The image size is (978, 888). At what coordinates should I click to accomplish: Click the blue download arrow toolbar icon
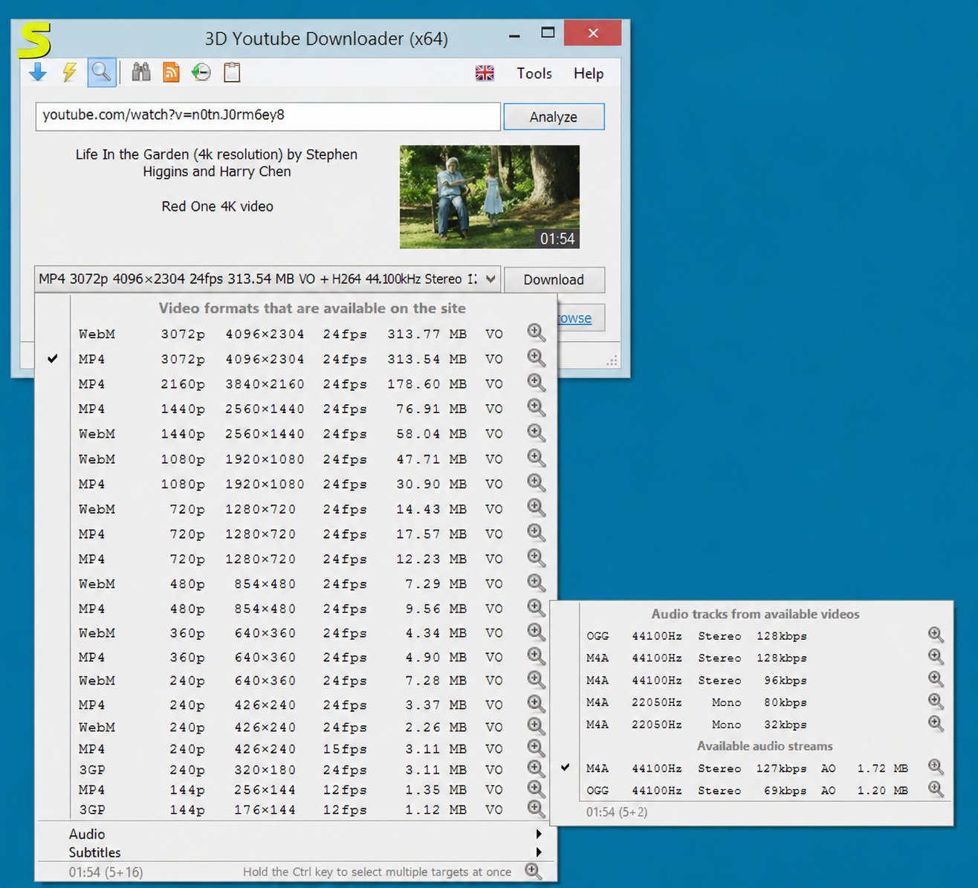(38, 73)
